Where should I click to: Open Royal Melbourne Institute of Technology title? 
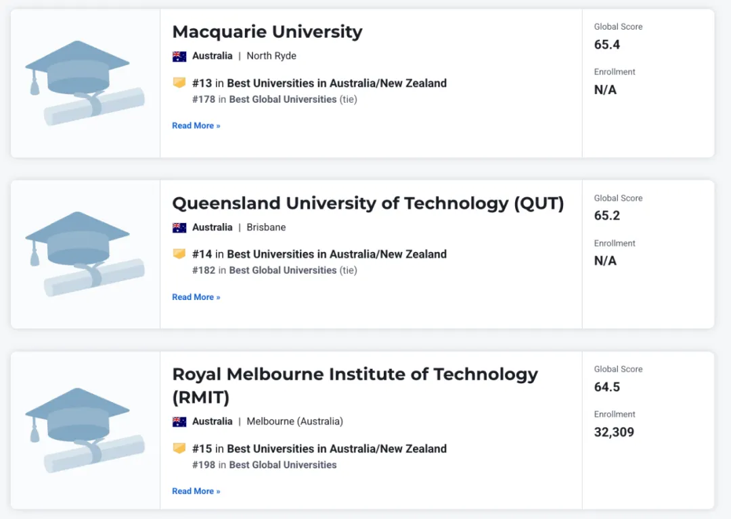coord(355,386)
